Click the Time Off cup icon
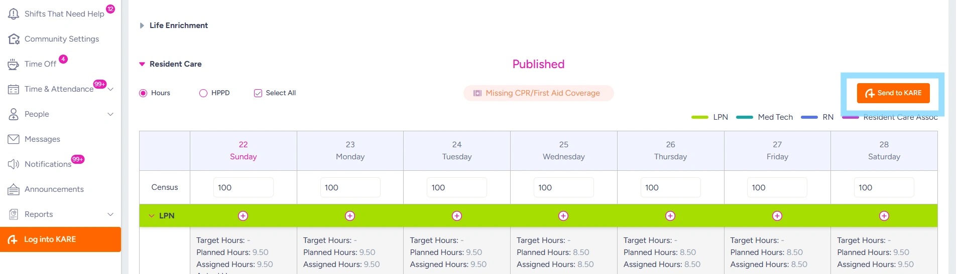The width and height of the screenshot is (958, 274). point(14,64)
